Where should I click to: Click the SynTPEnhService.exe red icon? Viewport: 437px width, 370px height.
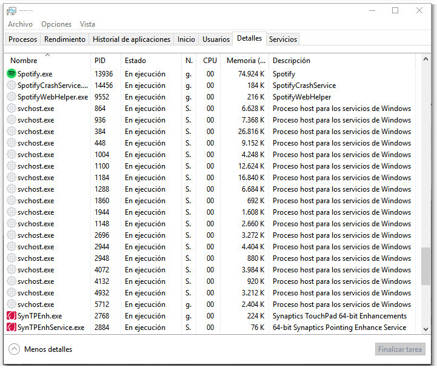coord(12,328)
